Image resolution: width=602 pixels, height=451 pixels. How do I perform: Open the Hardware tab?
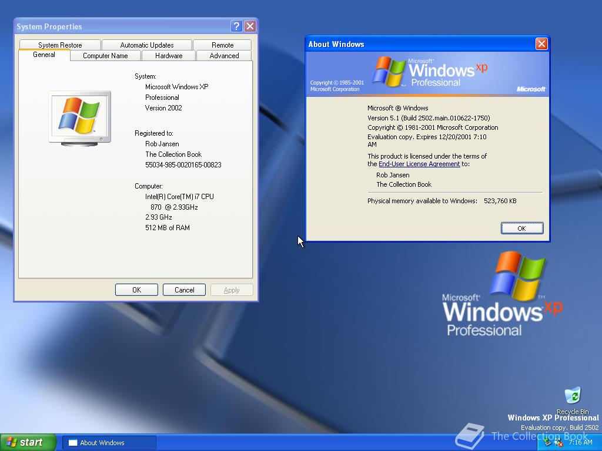(x=169, y=56)
